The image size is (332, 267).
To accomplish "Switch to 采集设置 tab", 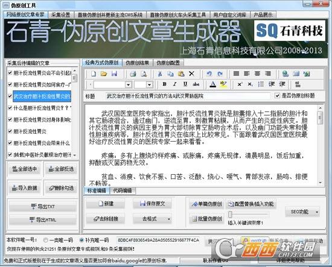I will tap(60, 15).
